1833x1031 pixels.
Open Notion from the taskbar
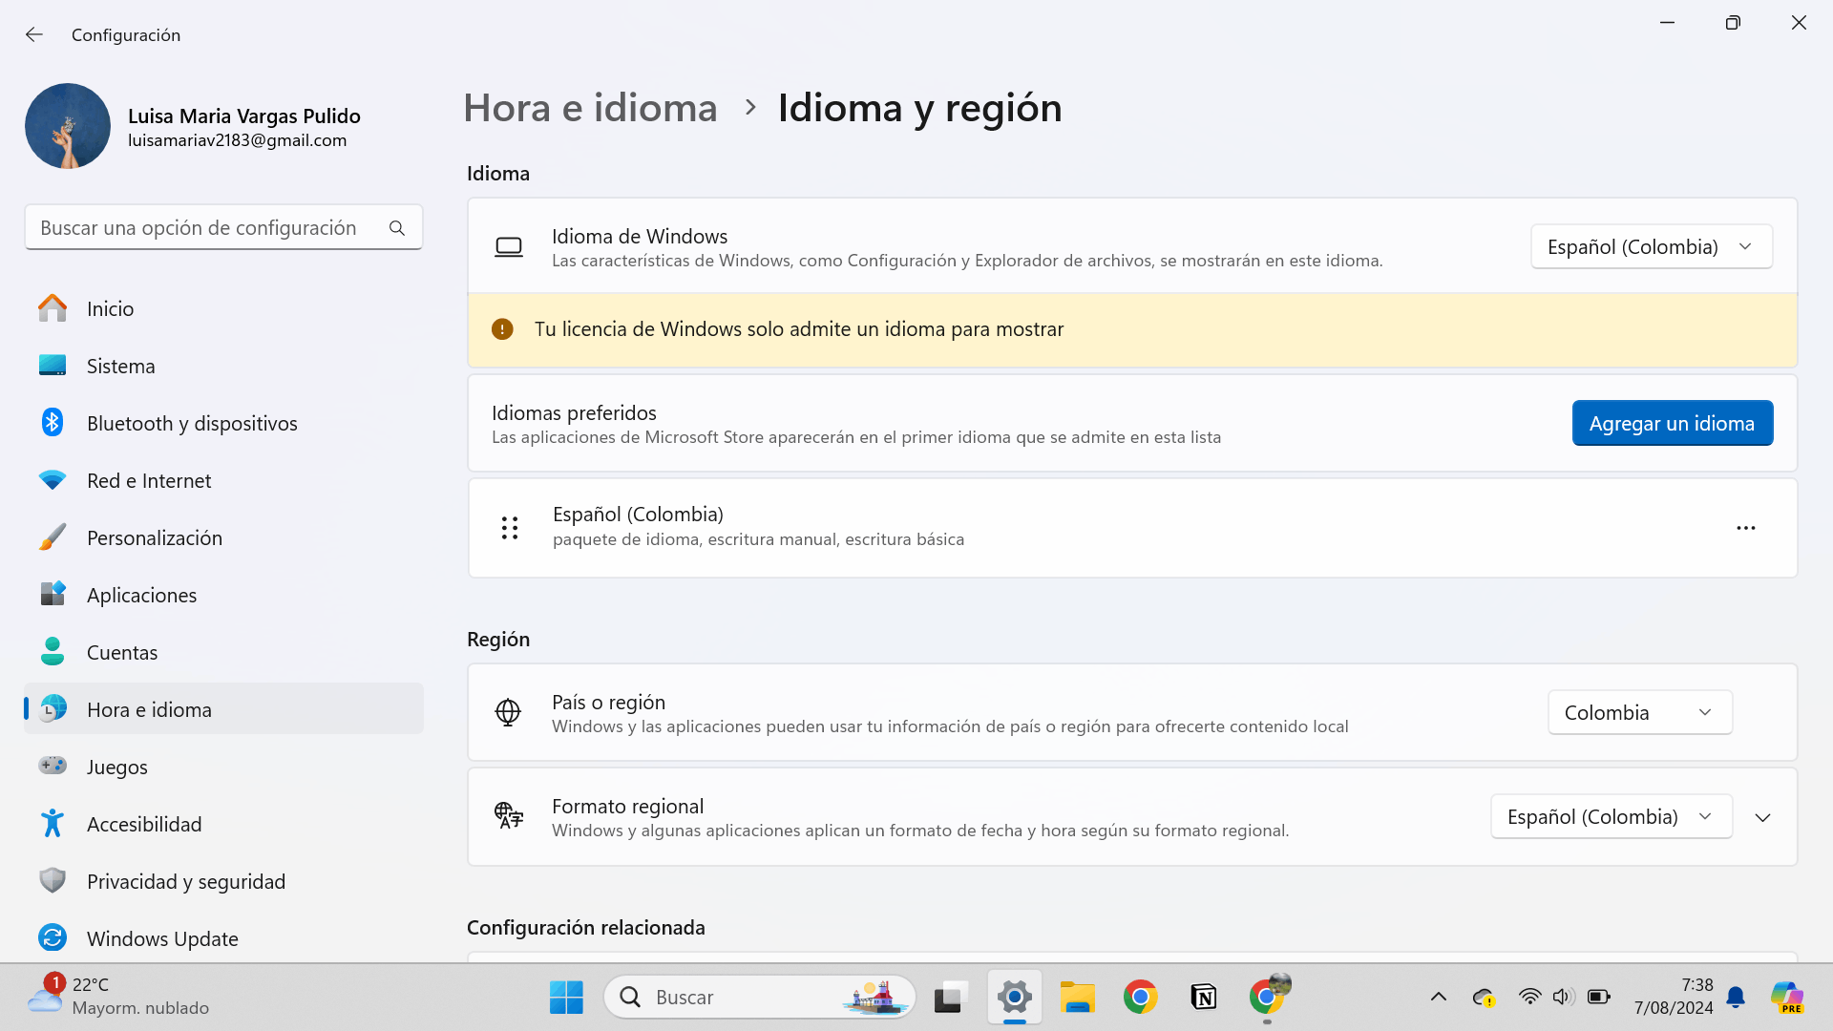click(x=1204, y=998)
